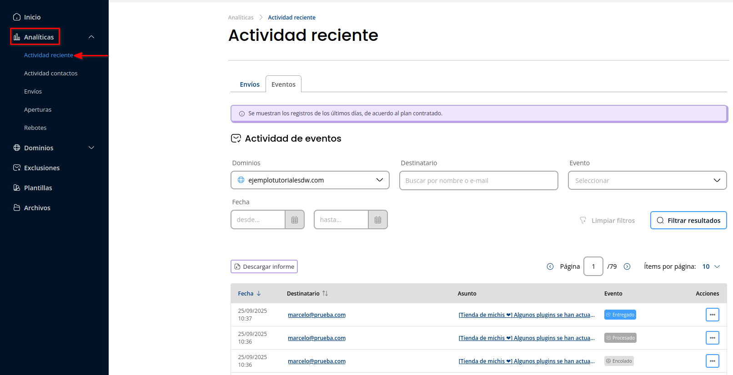
Task: Click the Filtrar resultados button
Action: (x=688, y=221)
